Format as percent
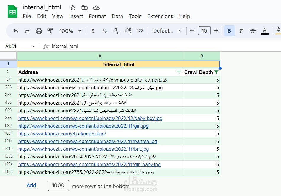The width and height of the screenshot is (281, 196). coord(105,31)
